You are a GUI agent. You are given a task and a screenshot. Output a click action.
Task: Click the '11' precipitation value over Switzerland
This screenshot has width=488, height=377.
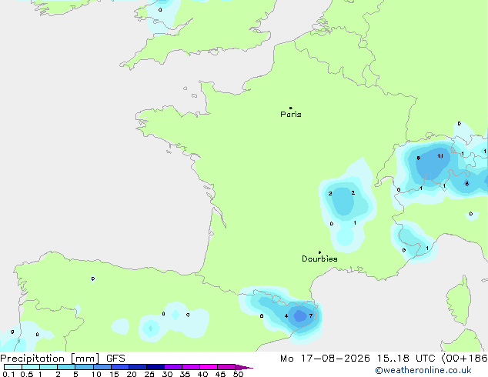click(440, 156)
